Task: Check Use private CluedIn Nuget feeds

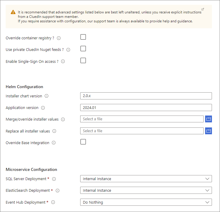Action: pos(83,49)
